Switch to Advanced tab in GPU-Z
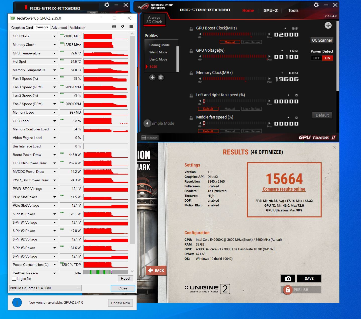 pos(59,28)
